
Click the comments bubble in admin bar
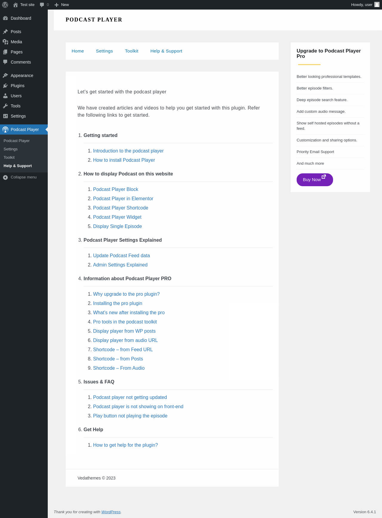pos(42,5)
